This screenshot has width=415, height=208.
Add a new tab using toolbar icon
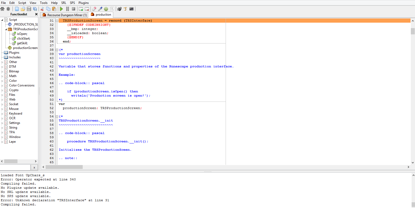81,9
